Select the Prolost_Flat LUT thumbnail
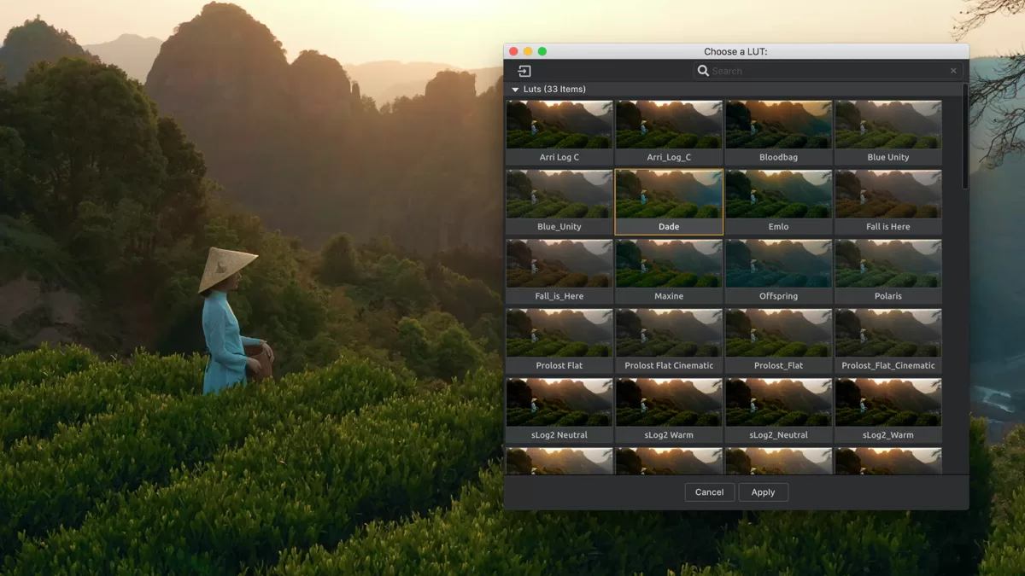The width and height of the screenshot is (1025, 576). point(778,341)
